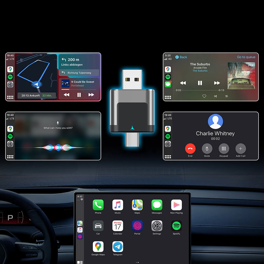The width and height of the screenshot is (264, 264).
Task: Seek on It Could Be Sweet progress bar
Action: [79, 90]
